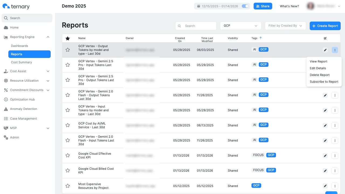Open the Share dialog
Screen dimensions: 345x194
pos(263,6)
